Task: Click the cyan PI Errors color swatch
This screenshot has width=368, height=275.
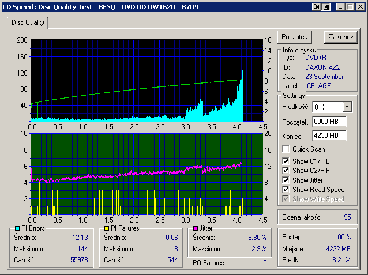Action: tap(17, 228)
